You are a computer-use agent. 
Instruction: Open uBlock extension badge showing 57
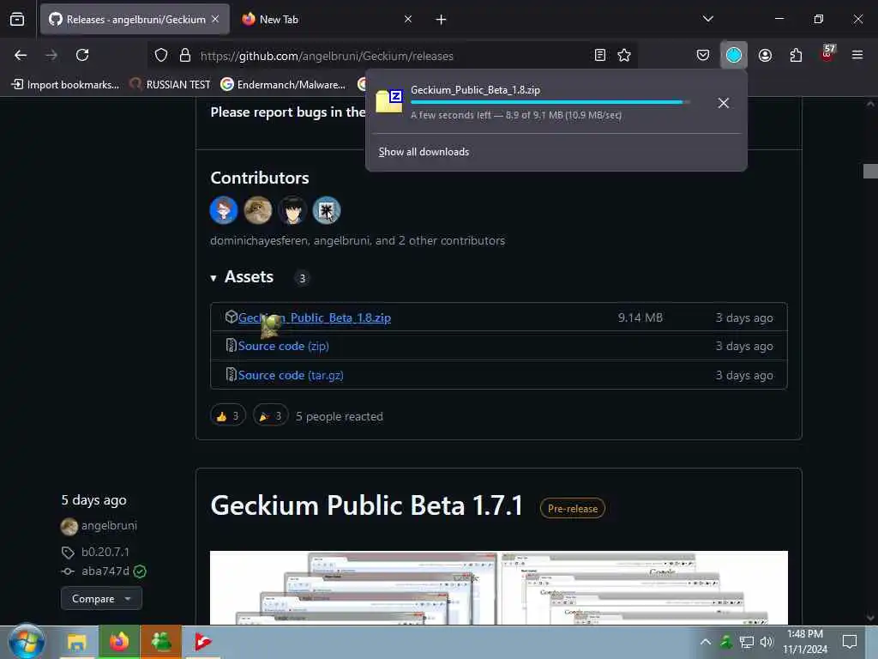coord(827,54)
